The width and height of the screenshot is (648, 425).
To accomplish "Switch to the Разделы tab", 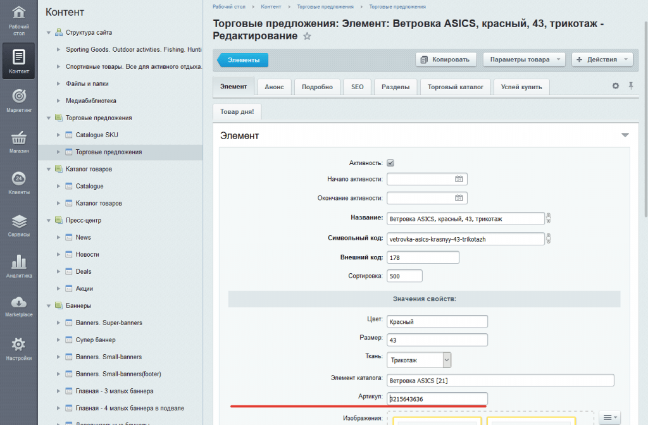I will tap(396, 87).
